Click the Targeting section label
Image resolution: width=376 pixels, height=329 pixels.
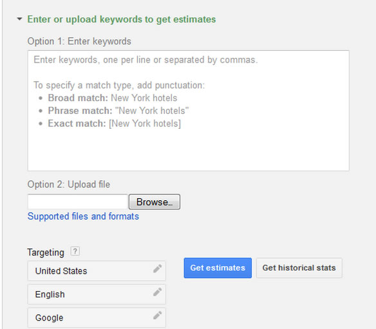[46, 252]
